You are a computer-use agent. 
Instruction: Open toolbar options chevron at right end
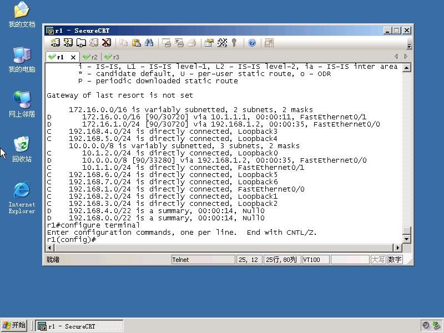(409, 46)
